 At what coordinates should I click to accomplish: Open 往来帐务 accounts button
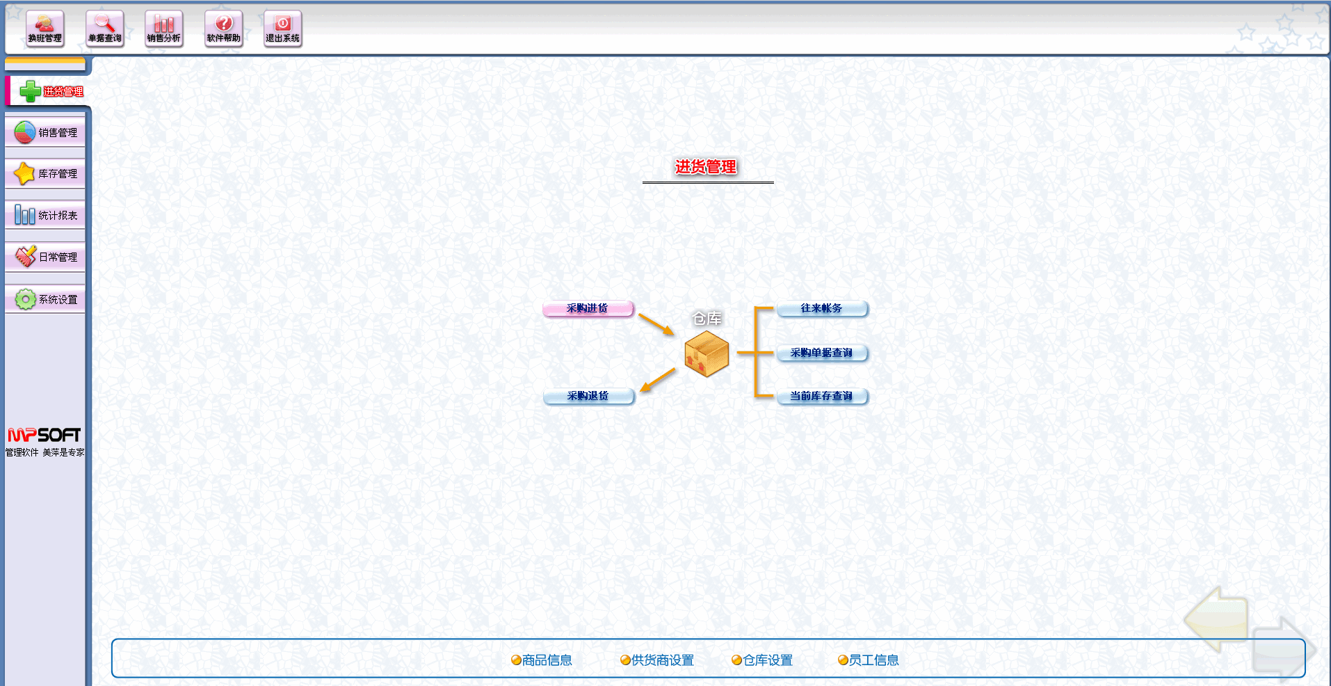pos(822,308)
